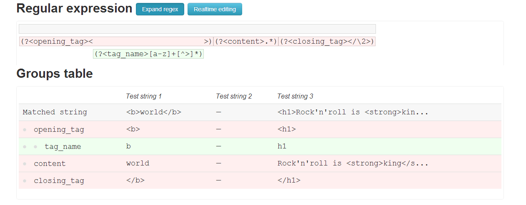The width and height of the screenshot is (526, 205).
Task: Select the closing_tag group block in the regex
Action: (x=327, y=42)
